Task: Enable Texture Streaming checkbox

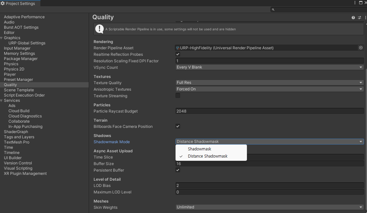Action: point(178,96)
